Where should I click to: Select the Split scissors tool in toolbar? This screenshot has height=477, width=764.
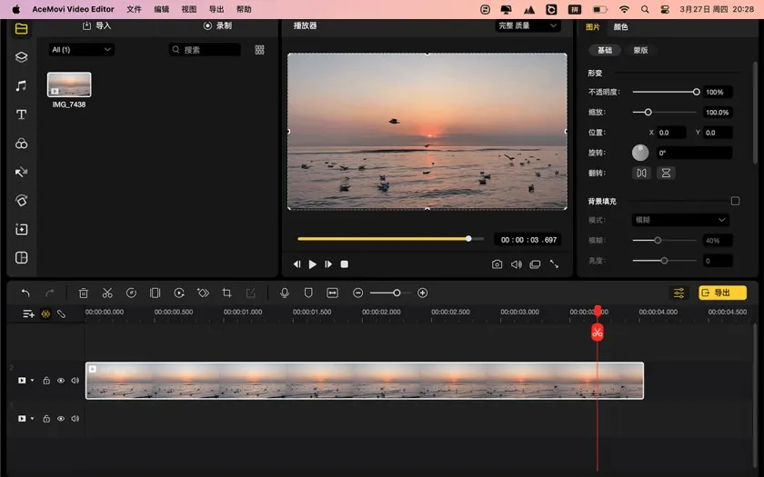(x=107, y=293)
